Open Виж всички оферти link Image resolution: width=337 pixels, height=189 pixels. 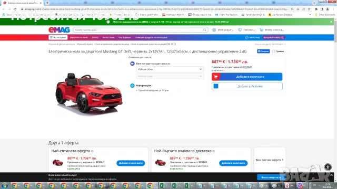pyautogui.click(x=270, y=160)
